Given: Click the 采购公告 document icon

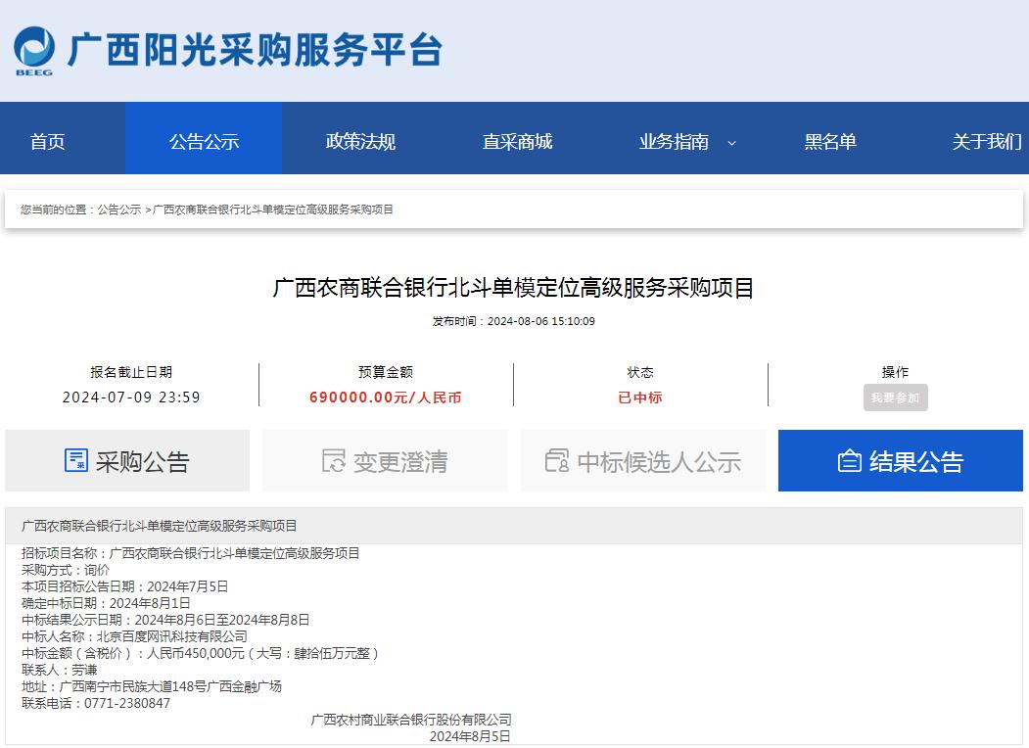Looking at the screenshot, I should tap(76, 460).
